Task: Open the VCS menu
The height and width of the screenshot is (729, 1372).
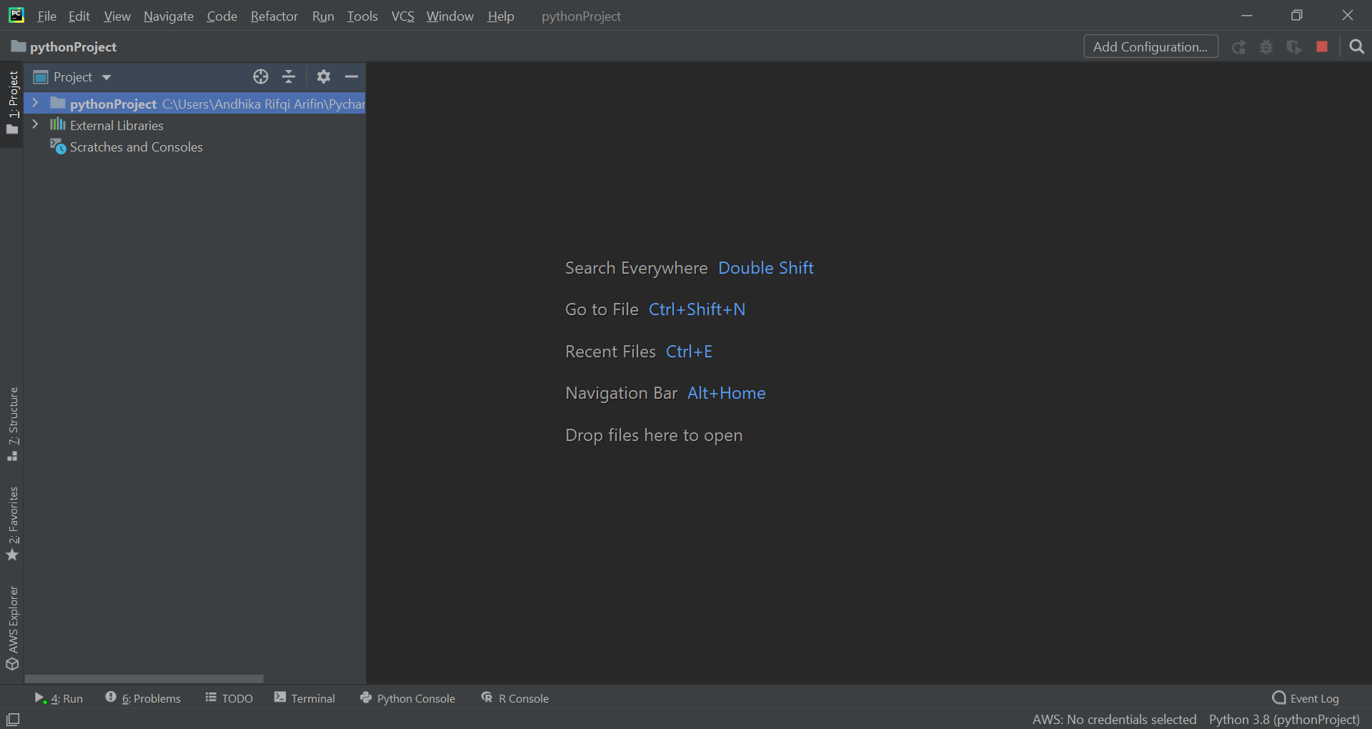Action: [402, 16]
